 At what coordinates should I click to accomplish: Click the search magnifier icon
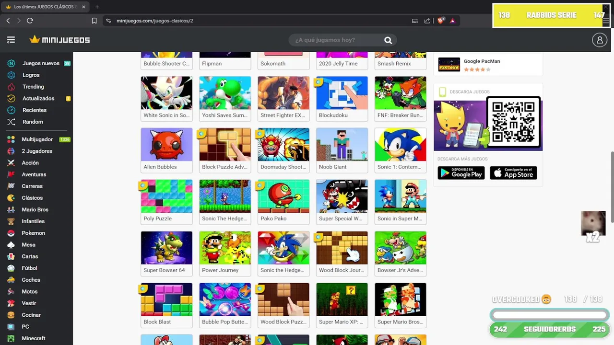click(388, 40)
